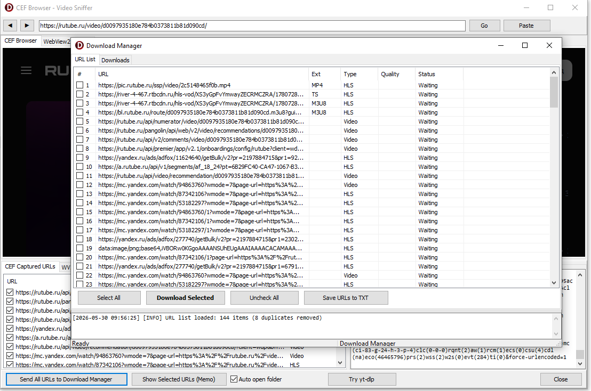Select the CEF Captured URLs tab
Viewport: 591px width, 391px height.
[x=30, y=266]
